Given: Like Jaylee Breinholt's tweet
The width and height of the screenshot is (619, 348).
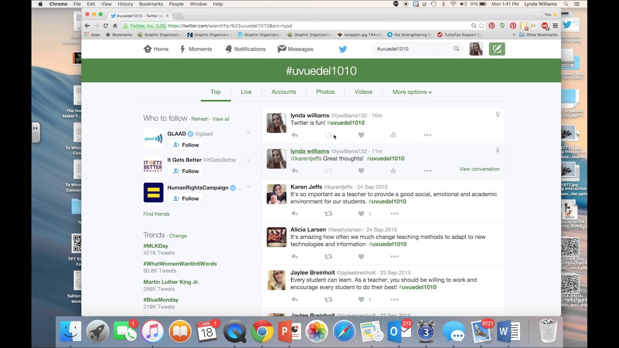Looking at the screenshot, I should pos(361,300).
